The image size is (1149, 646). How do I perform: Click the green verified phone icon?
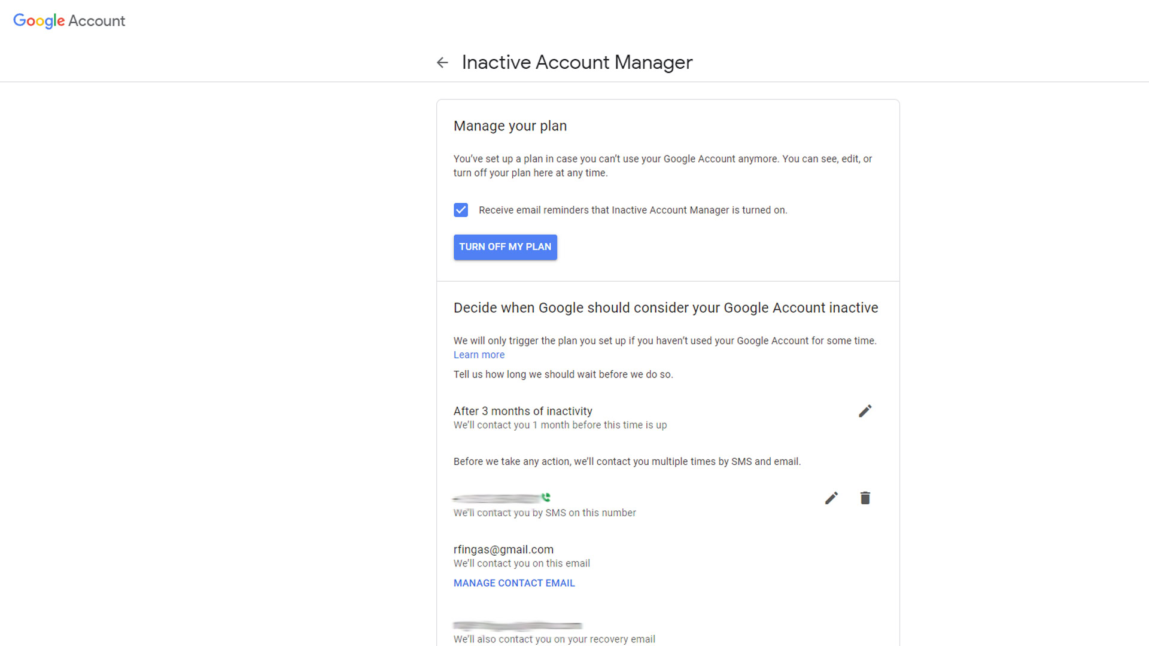click(546, 497)
